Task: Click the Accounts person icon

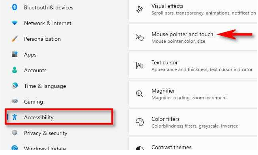Action: tap(15, 70)
